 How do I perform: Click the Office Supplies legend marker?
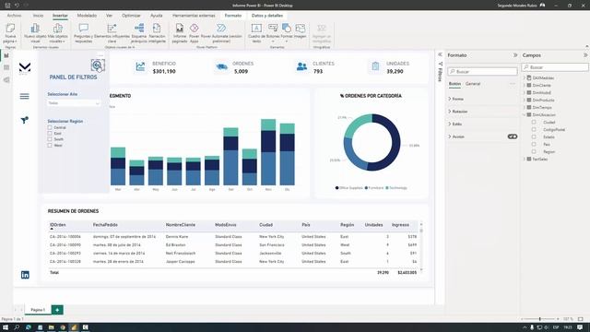coord(336,188)
